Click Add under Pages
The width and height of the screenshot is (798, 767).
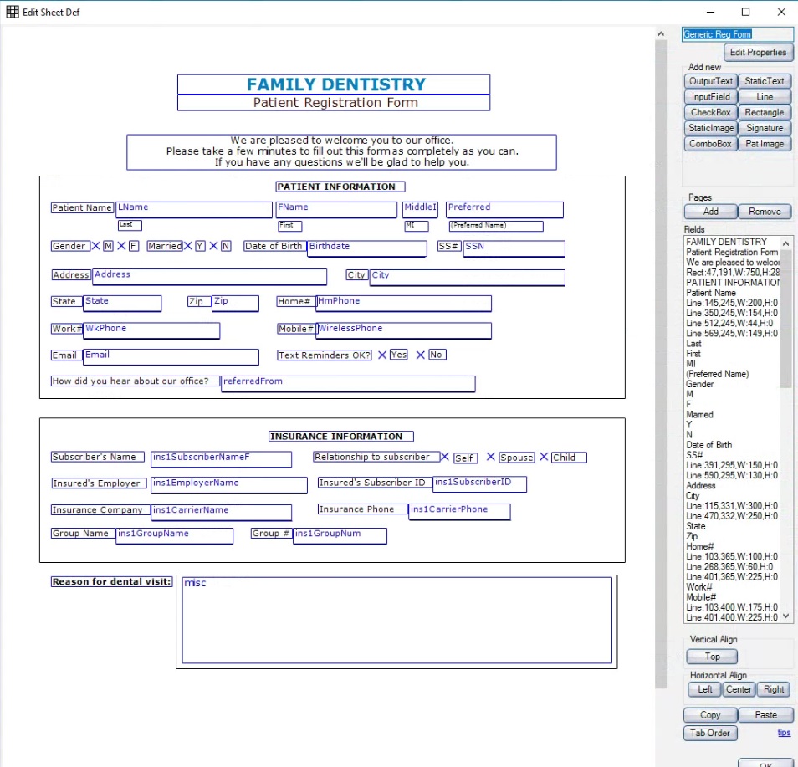point(710,212)
